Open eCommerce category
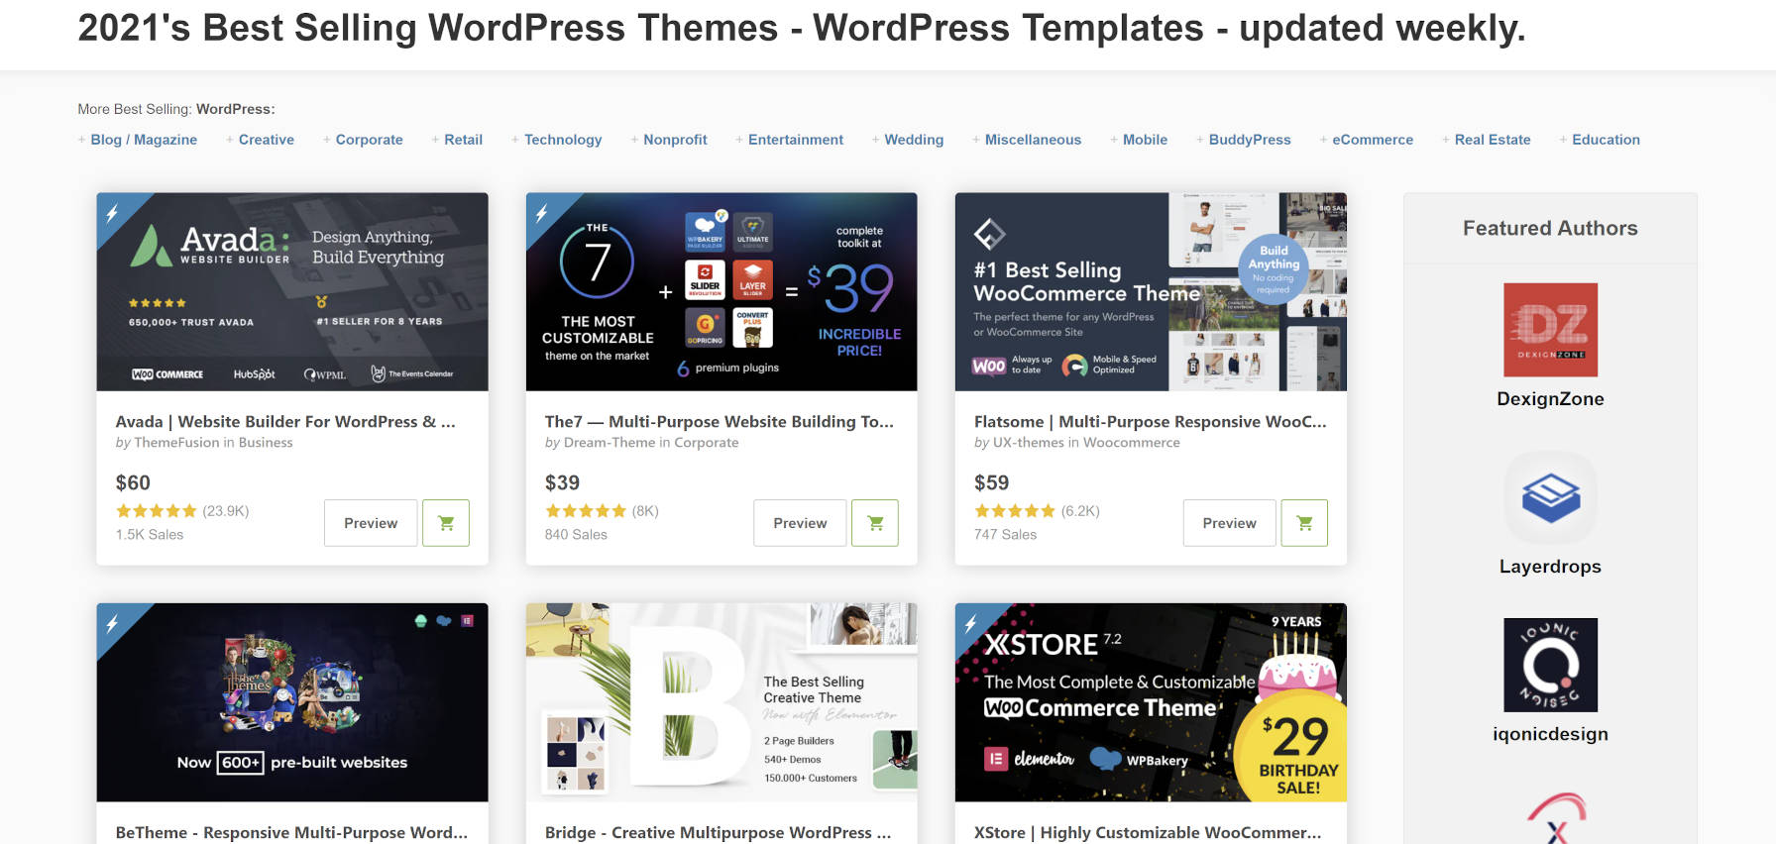 click(1373, 140)
